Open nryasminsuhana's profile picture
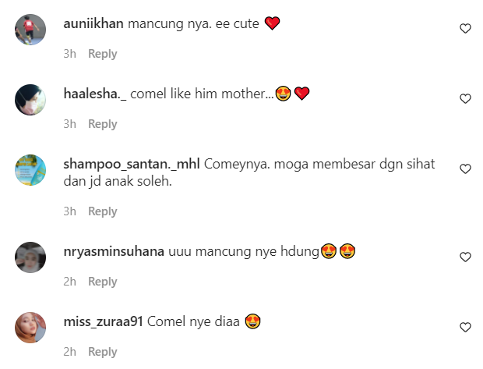Image resolution: width=483 pixels, height=369 pixels. [x=30, y=257]
